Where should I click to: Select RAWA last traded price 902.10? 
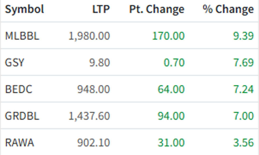[94, 143]
